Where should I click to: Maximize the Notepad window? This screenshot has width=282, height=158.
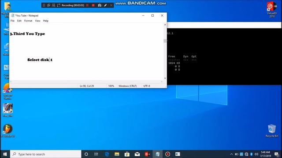(x=152, y=16)
